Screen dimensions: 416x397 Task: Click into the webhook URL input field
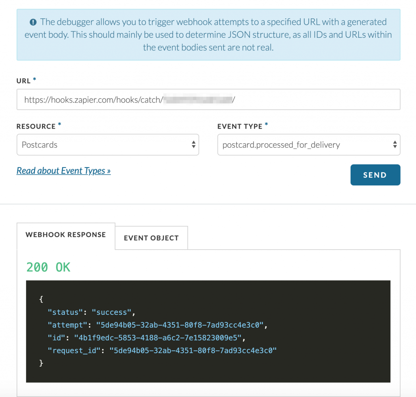click(208, 99)
